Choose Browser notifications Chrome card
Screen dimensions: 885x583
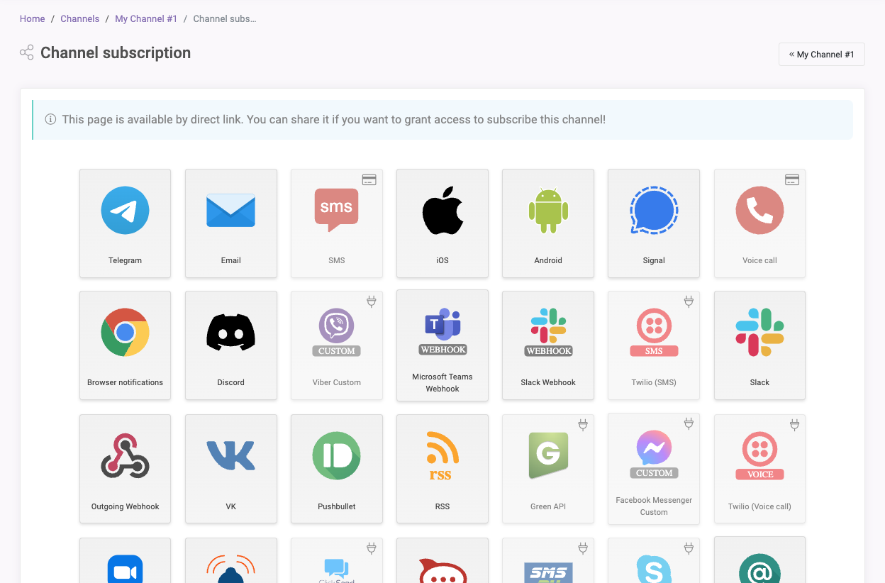(x=125, y=345)
